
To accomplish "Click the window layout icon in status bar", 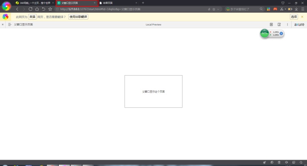I will tap(294, 162).
